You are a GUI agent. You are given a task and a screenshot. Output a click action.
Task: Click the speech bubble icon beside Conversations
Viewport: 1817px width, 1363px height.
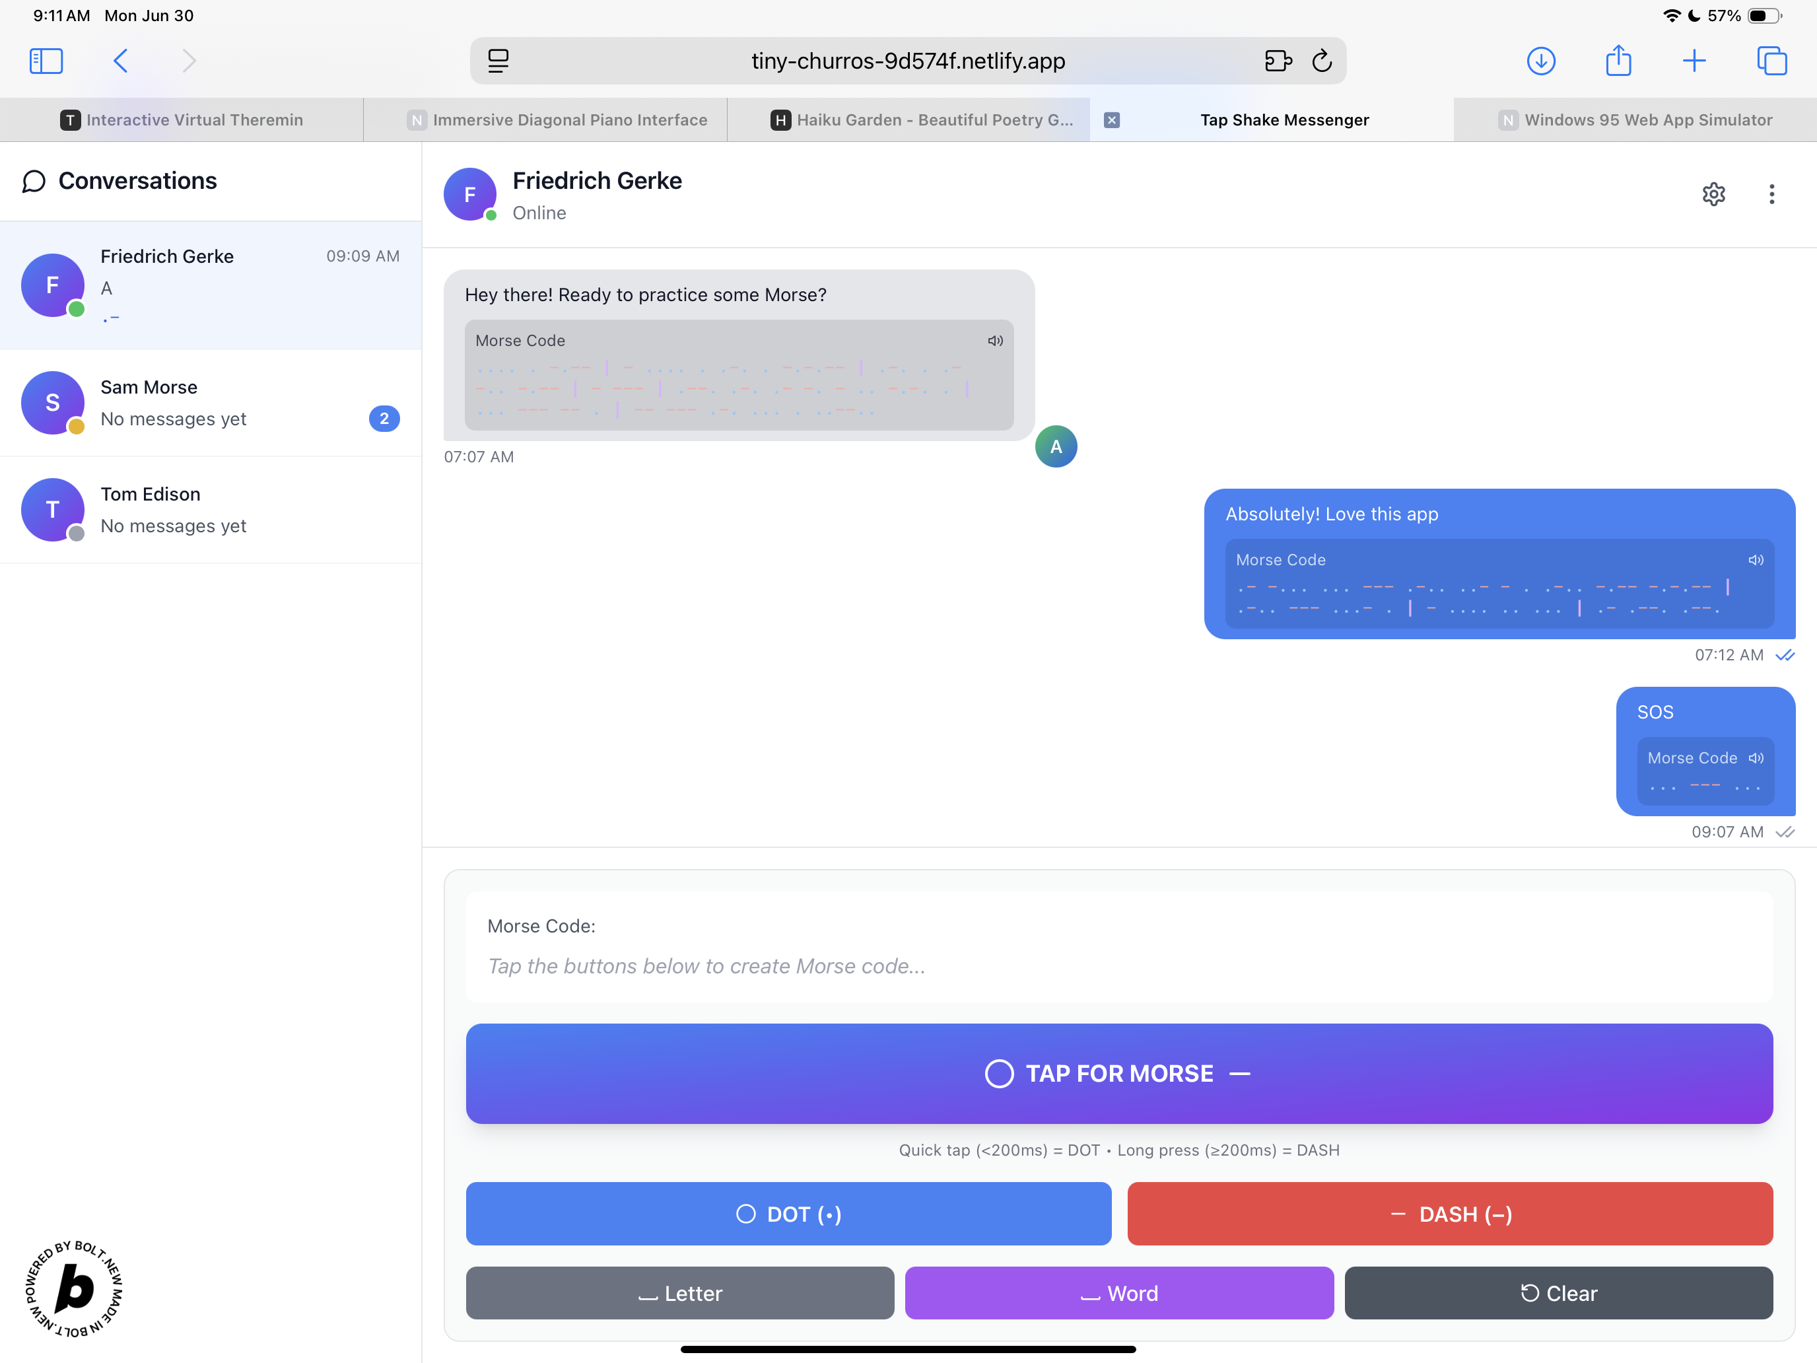point(34,181)
